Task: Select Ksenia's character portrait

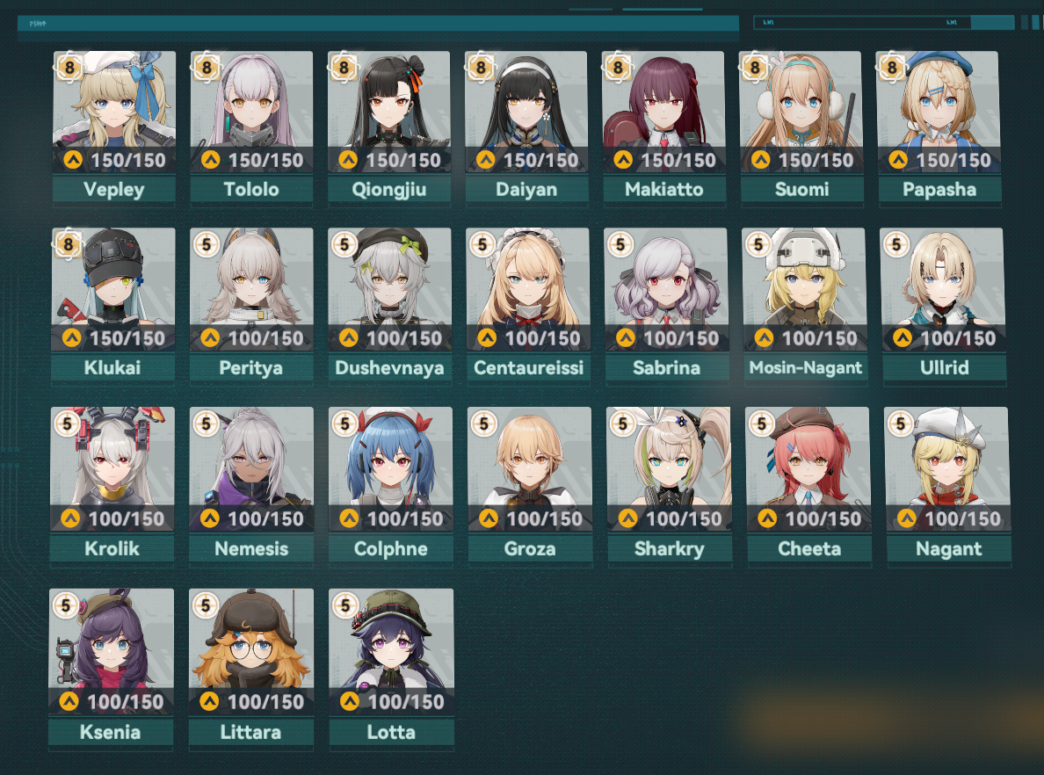Action: click(112, 652)
